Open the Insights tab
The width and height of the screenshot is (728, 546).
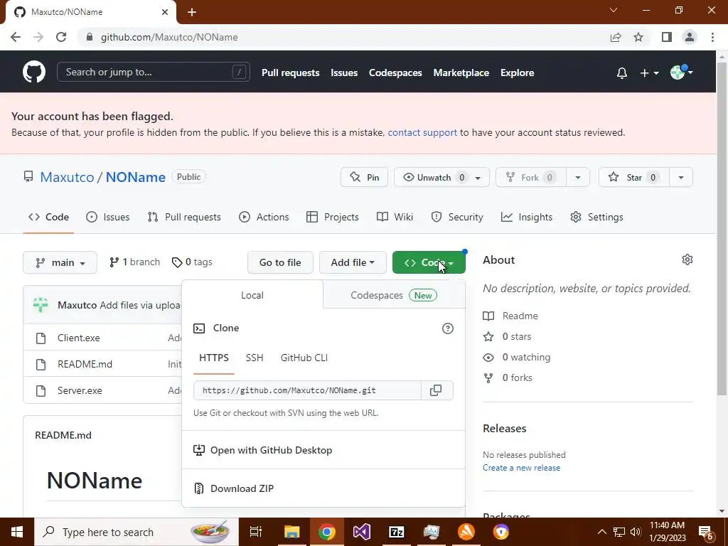click(527, 217)
